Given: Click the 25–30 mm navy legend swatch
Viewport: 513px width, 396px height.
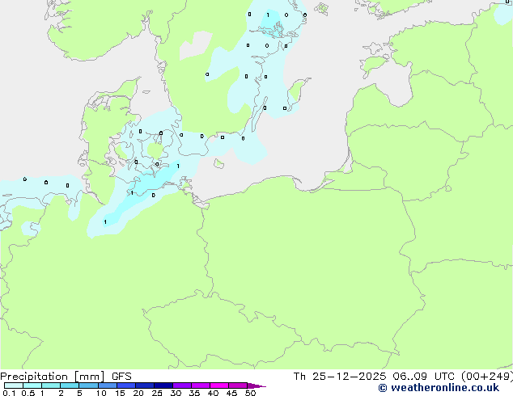Looking at the screenshot, I should pos(163,385).
